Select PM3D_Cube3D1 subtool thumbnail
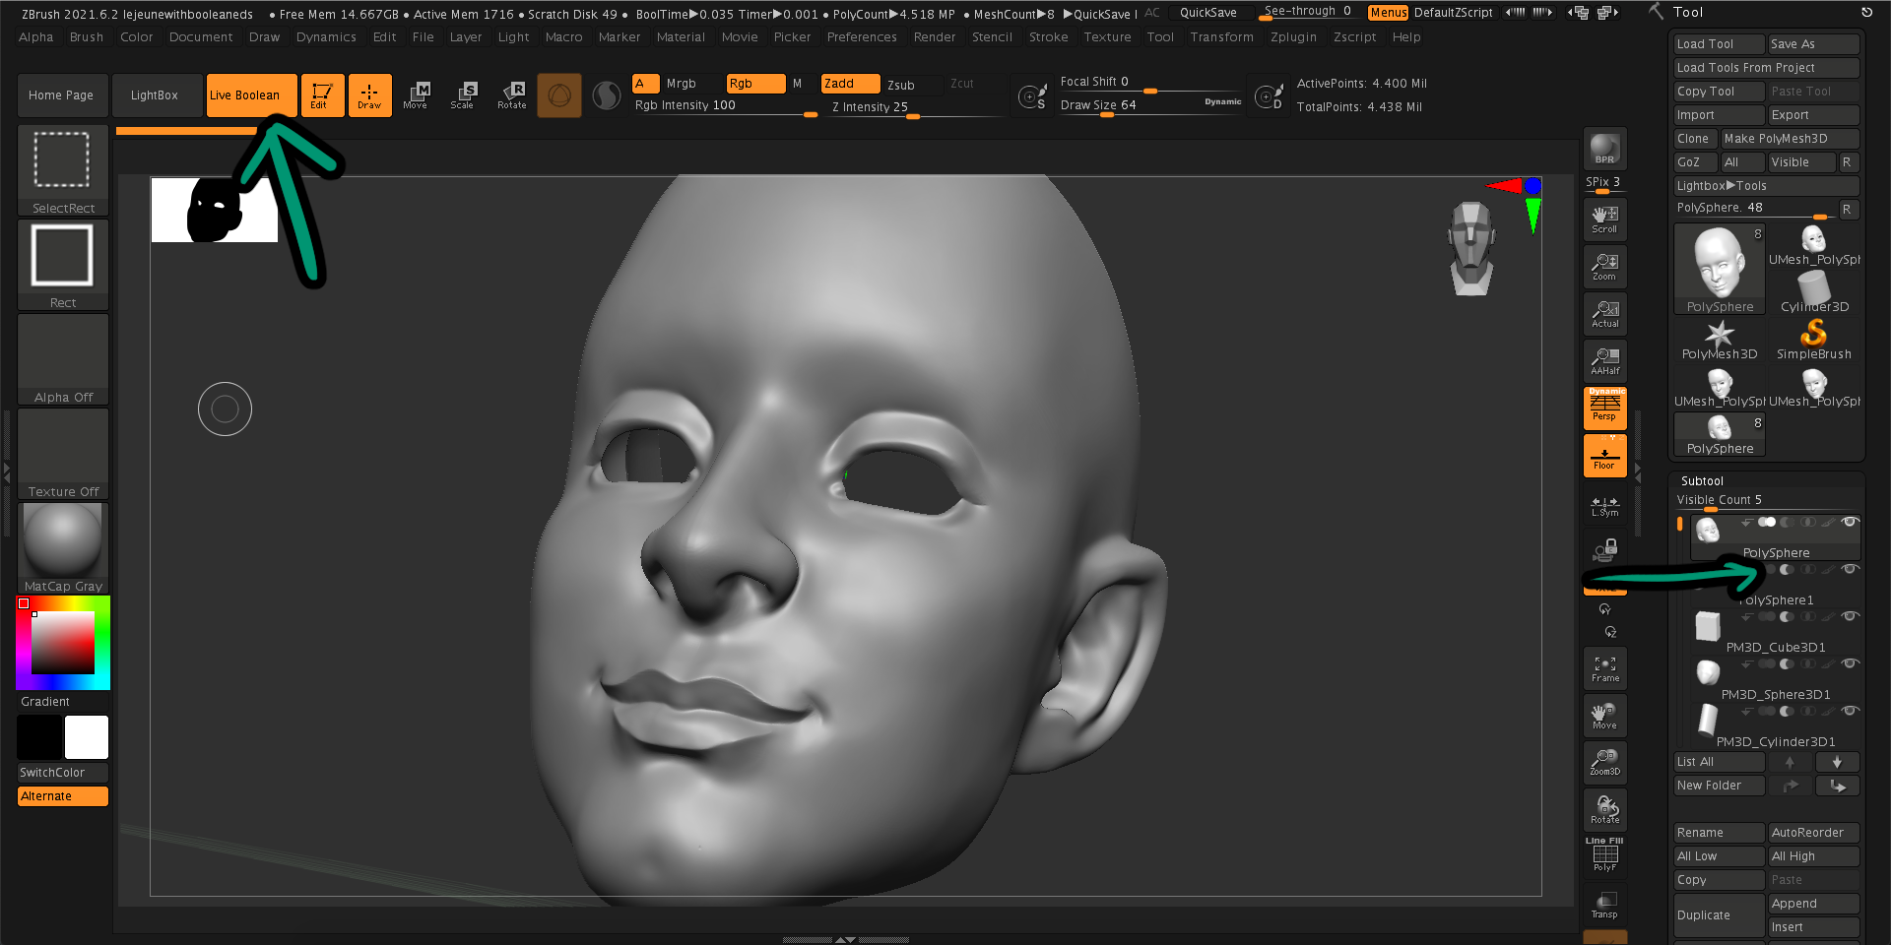The width and height of the screenshot is (1891, 945). pyautogui.click(x=1707, y=626)
